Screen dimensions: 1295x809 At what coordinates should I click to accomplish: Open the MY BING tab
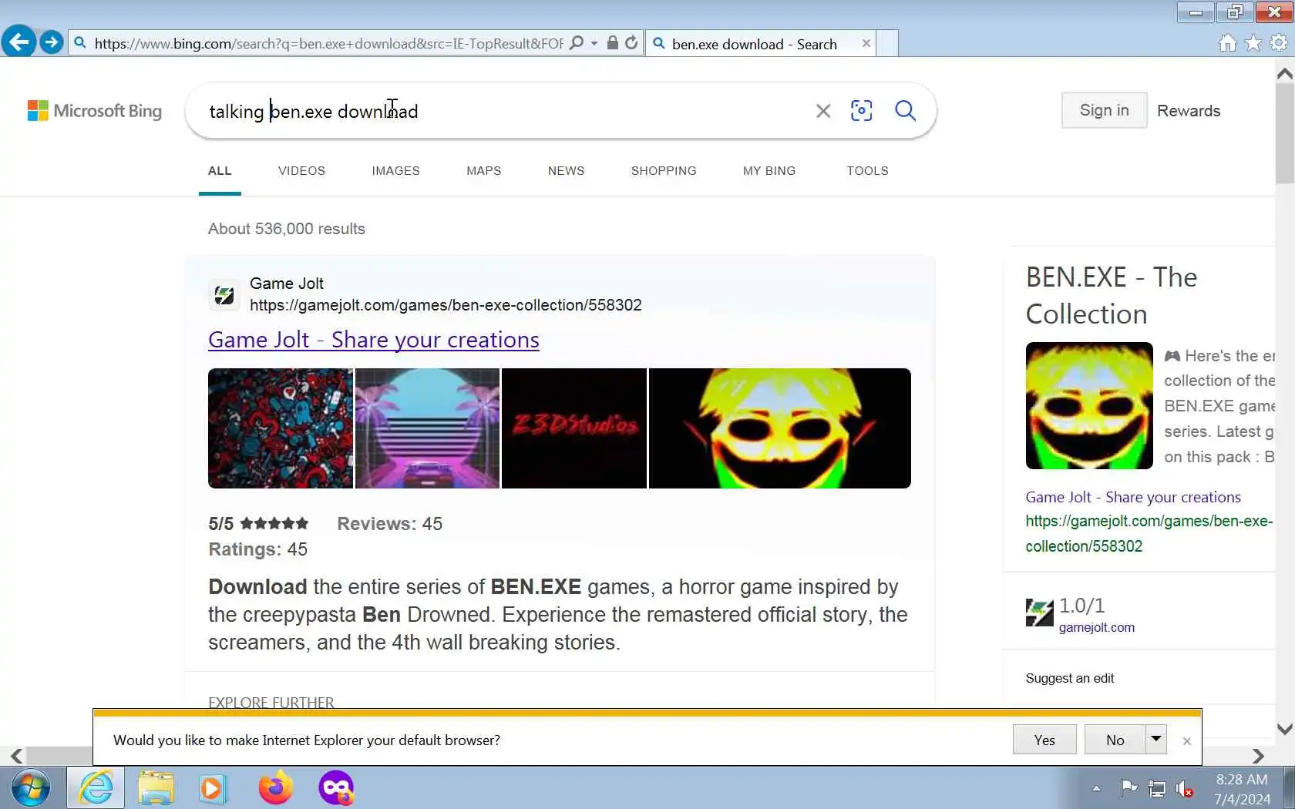point(769,171)
